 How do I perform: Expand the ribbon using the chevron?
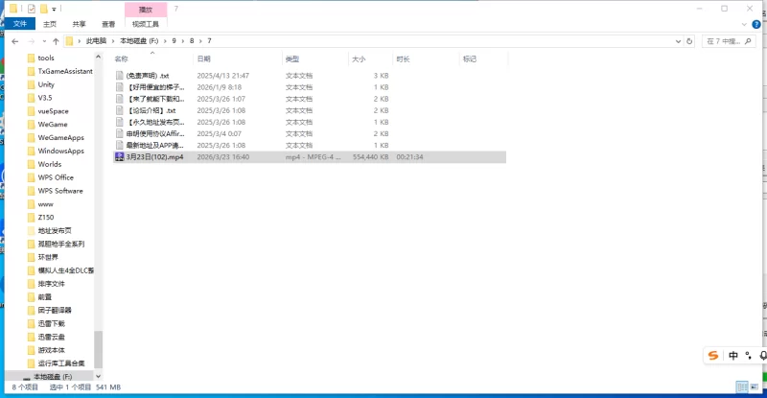(x=744, y=25)
